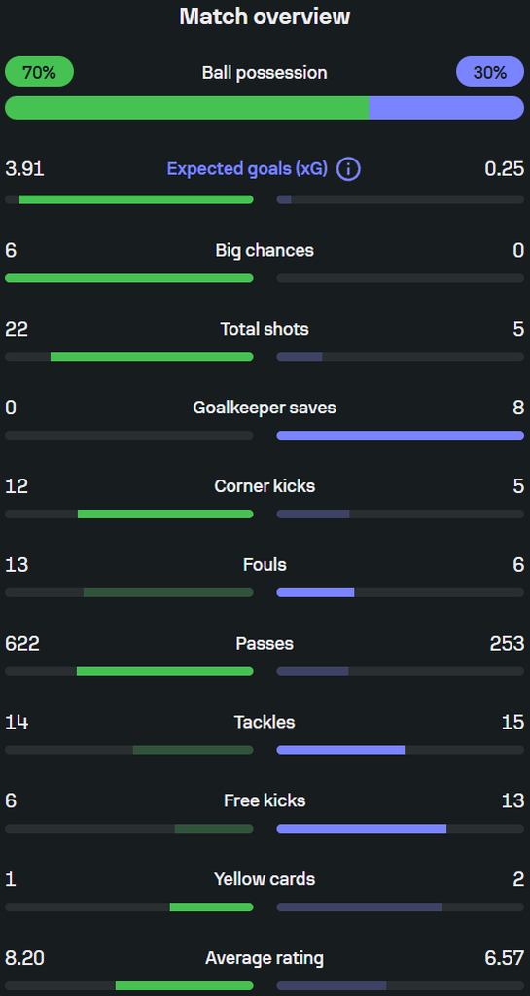Click the xG info icon

tap(348, 169)
